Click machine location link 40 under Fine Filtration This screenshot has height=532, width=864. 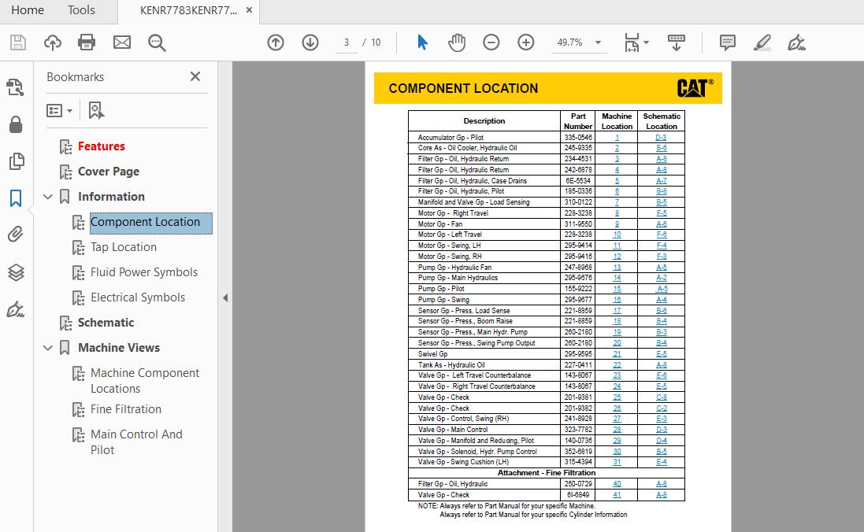(x=617, y=484)
